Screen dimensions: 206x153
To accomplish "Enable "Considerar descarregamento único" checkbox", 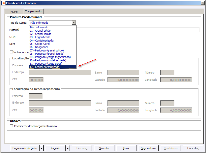I will tap(11, 126).
